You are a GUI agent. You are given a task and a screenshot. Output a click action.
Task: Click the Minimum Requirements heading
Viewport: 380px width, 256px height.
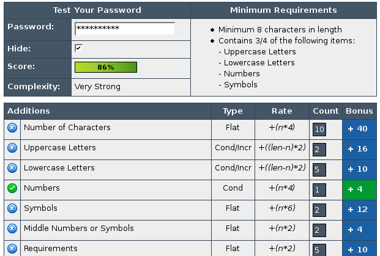click(x=283, y=10)
